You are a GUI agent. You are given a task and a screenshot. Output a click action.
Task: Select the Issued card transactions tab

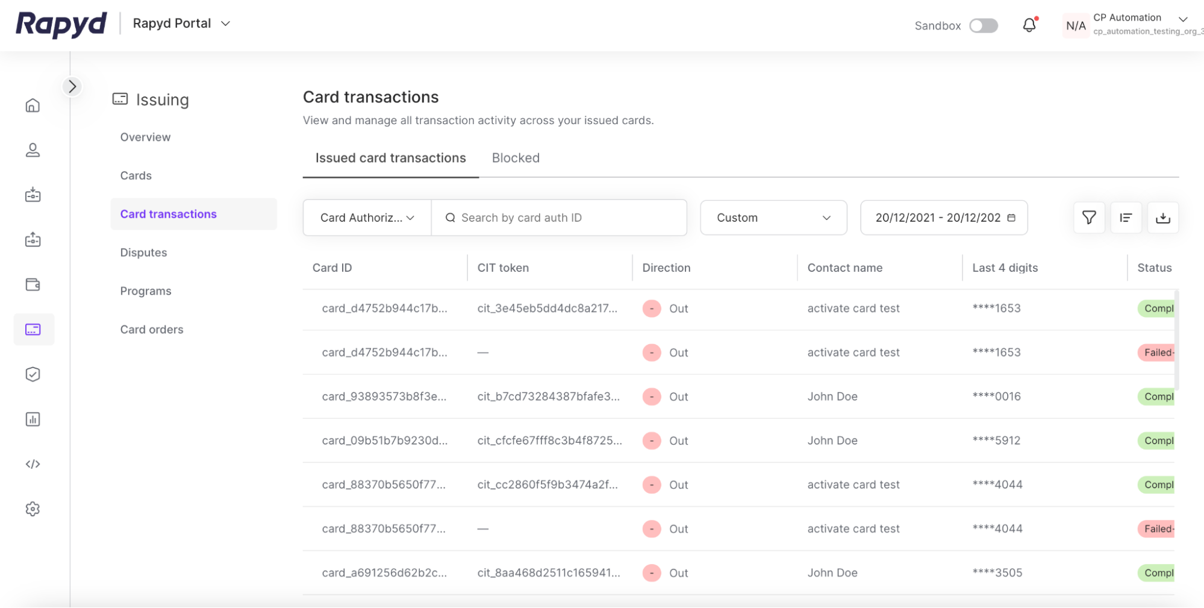(x=390, y=158)
